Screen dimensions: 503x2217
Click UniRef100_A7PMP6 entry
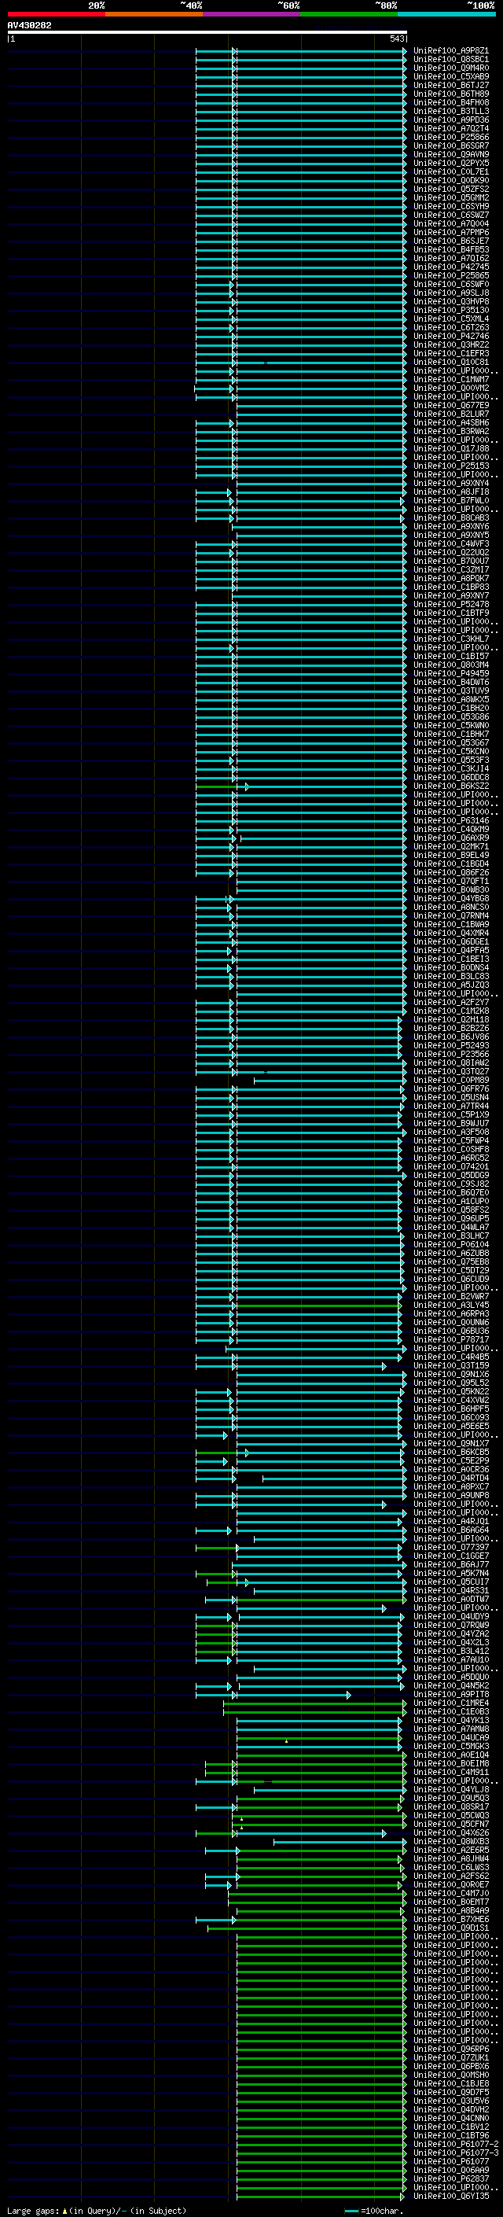[x=451, y=232]
